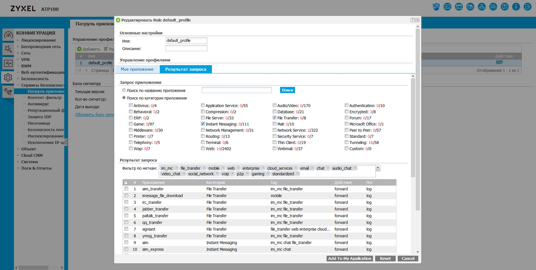Viewport: 536px width, 270px height.
Task: Select the aim_transfer row checkbox
Action: click(x=126, y=189)
